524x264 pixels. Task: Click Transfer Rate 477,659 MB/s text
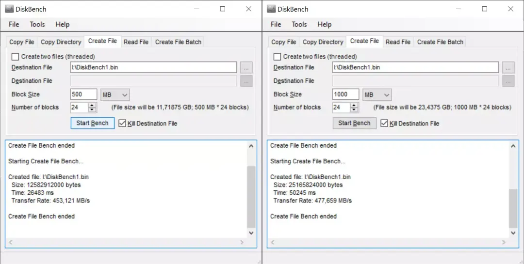[312, 201]
